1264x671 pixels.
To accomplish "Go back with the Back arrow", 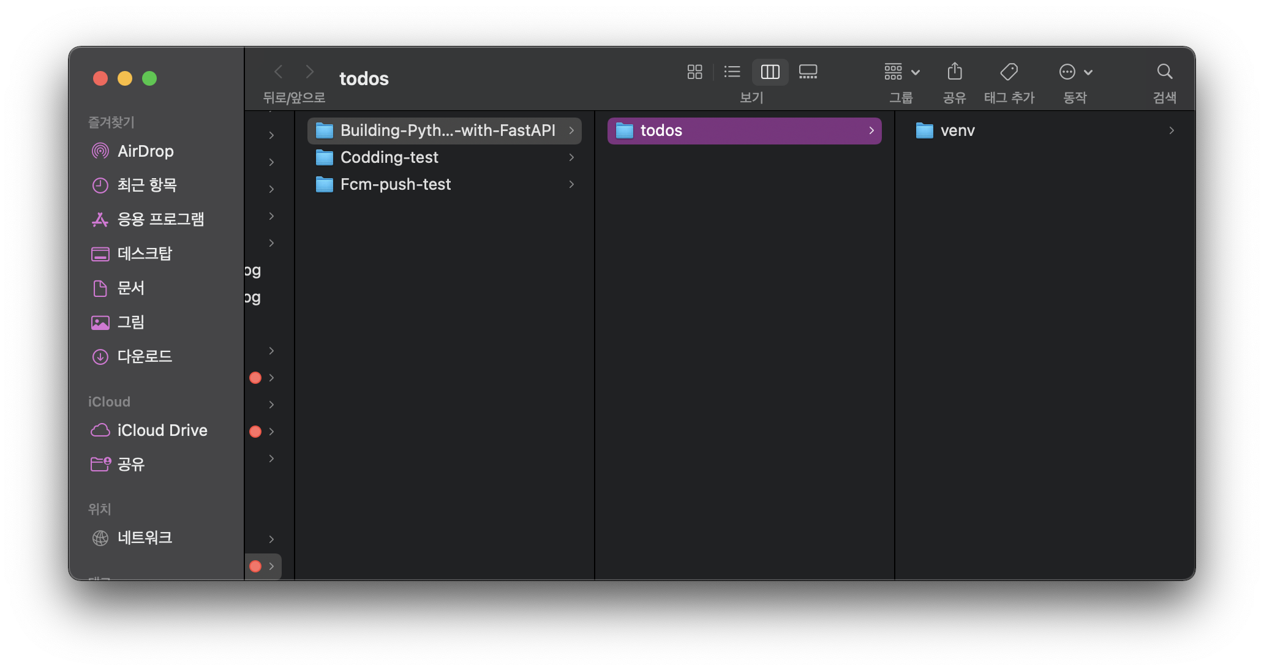I will coord(279,72).
